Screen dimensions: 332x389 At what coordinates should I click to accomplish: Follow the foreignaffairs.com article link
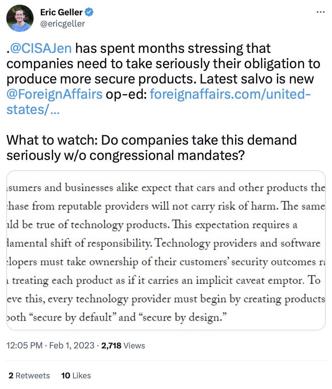231,95
